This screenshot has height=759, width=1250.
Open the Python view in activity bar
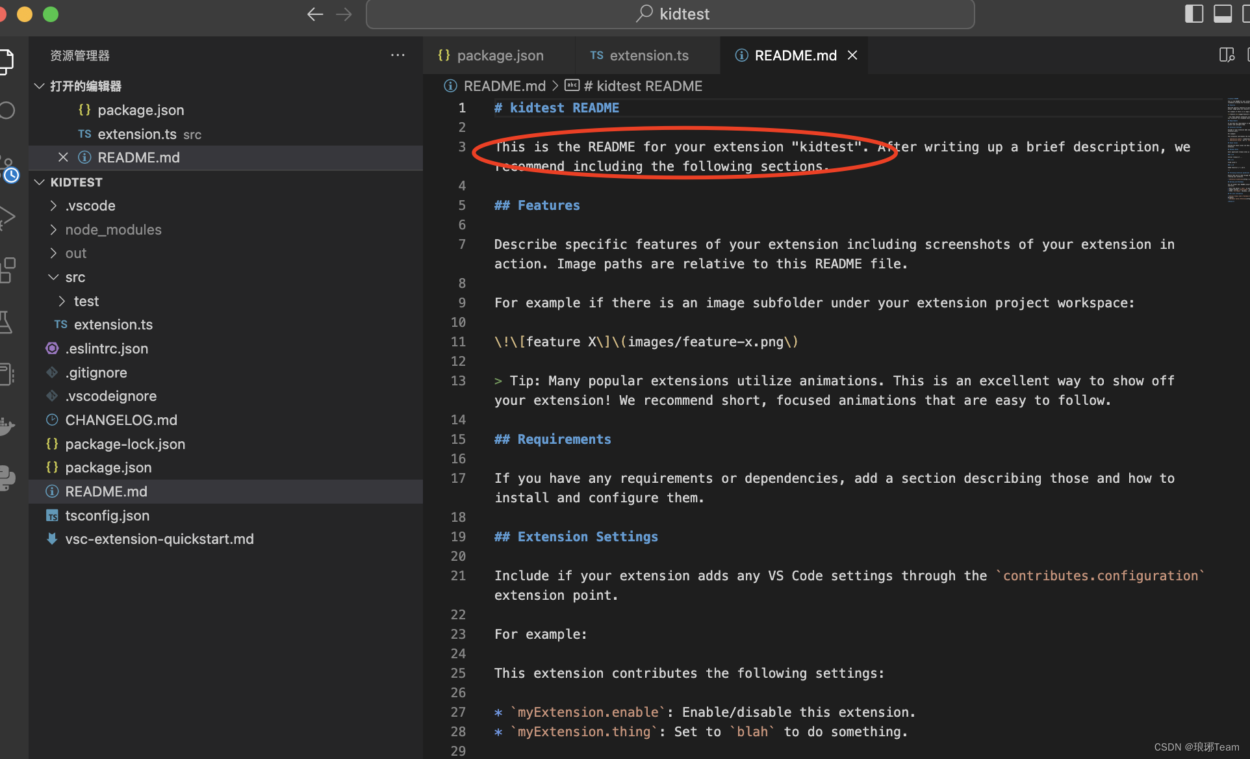(6, 478)
